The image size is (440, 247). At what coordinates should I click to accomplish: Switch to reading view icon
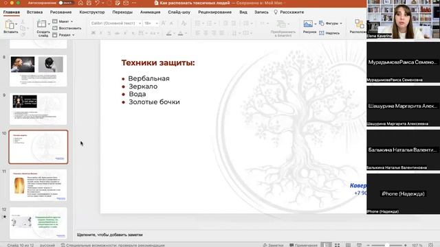348,245
